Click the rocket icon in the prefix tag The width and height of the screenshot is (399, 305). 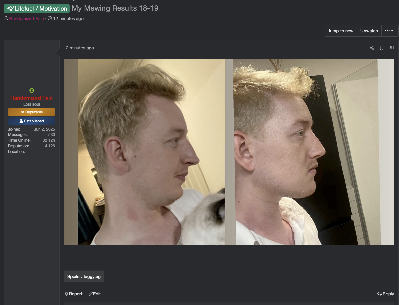(x=10, y=9)
